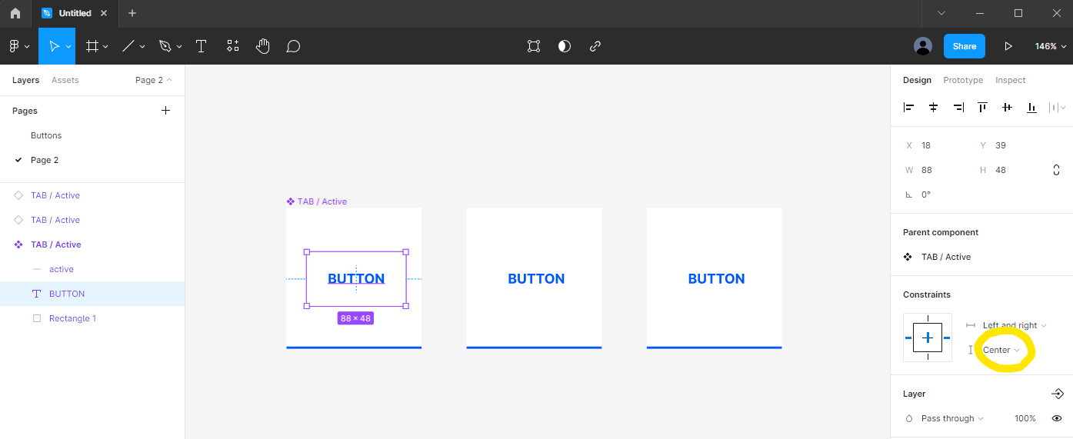Open the Figma home screen
This screenshot has width=1073, height=439.
[15, 13]
